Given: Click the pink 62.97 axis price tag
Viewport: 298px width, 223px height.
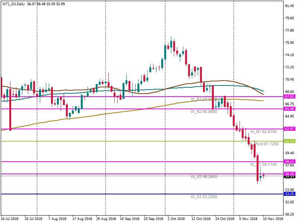Looking at the screenshot, I should click(289, 129).
